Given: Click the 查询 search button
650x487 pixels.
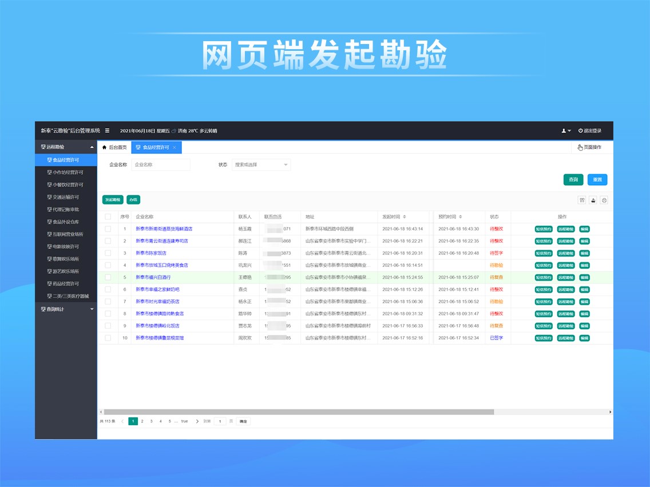Looking at the screenshot, I should click(x=573, y=179).
